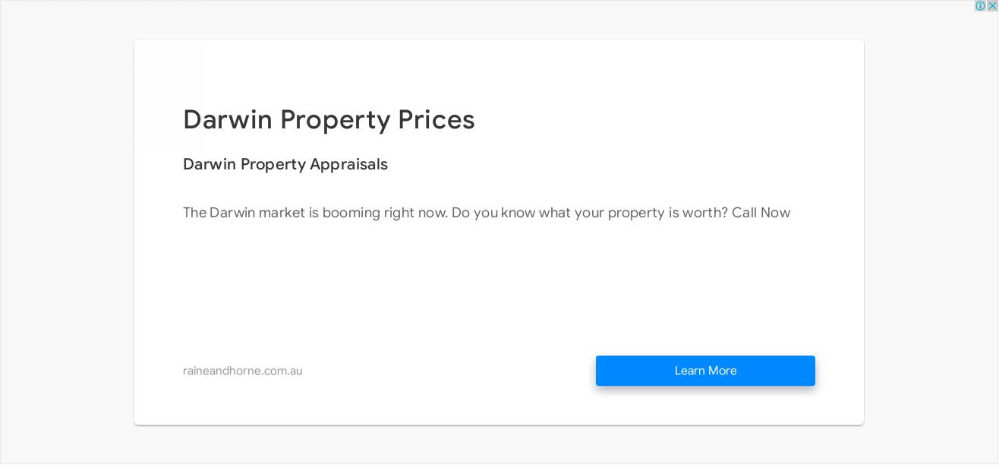Click 'Do you know what your property is worth?'
Viewport: 999px width, 465px height.
pyautogui.click(x=589, y=213)
